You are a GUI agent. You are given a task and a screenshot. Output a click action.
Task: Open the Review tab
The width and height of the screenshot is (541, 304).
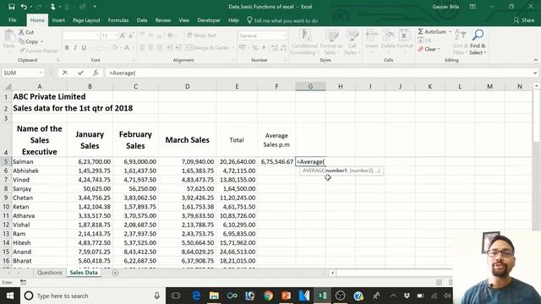163,20
